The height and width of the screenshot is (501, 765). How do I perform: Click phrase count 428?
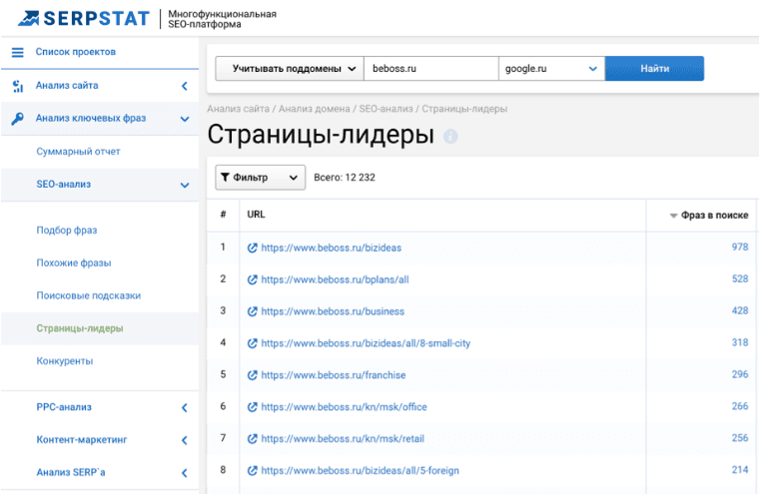click(740, 311)
